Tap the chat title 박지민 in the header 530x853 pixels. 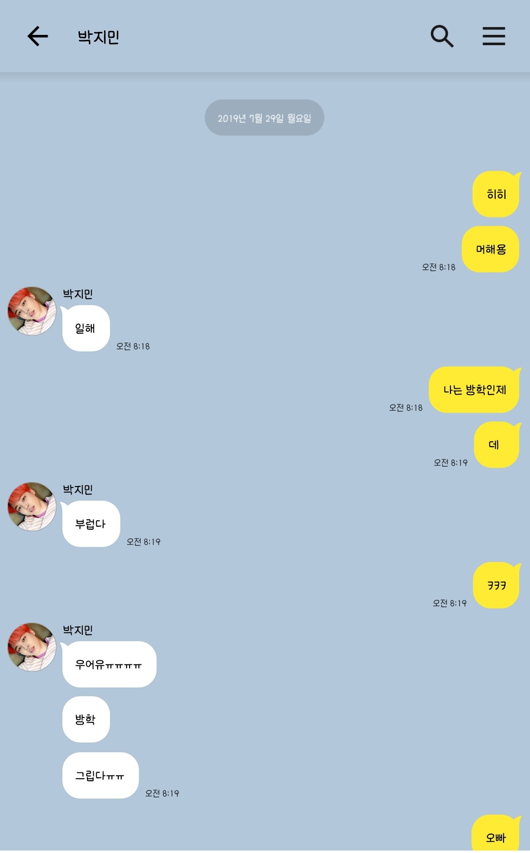pyautogui.click(x=99, y=37)
